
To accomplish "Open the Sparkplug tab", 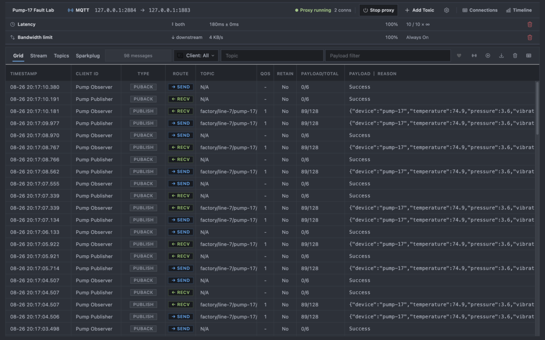I will coord(88,55).
